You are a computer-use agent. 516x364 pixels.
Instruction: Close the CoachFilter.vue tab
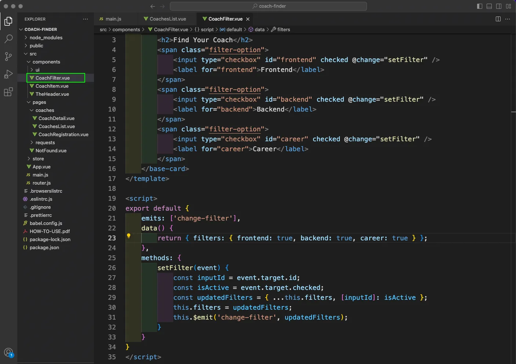248,19
